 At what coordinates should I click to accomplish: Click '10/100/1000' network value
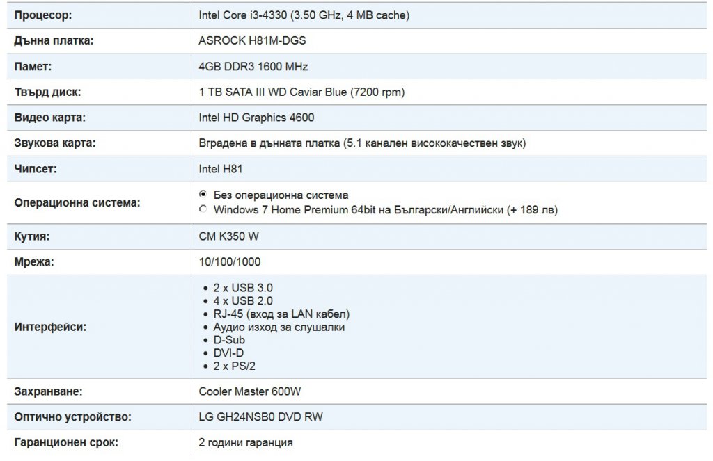[x=230, y=261]
